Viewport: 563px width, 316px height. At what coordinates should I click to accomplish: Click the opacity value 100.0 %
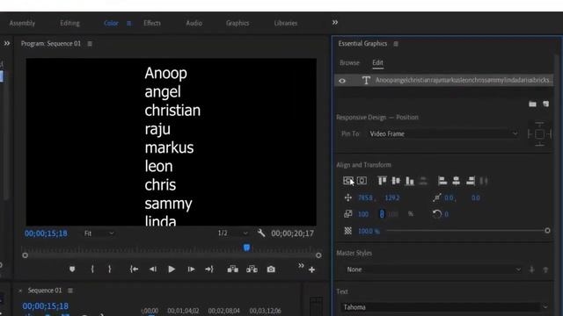pyautogui.click(x=369, y=231)
